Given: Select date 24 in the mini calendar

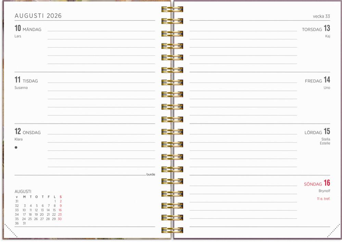Looking at the screenshot, I should point(24,219).
